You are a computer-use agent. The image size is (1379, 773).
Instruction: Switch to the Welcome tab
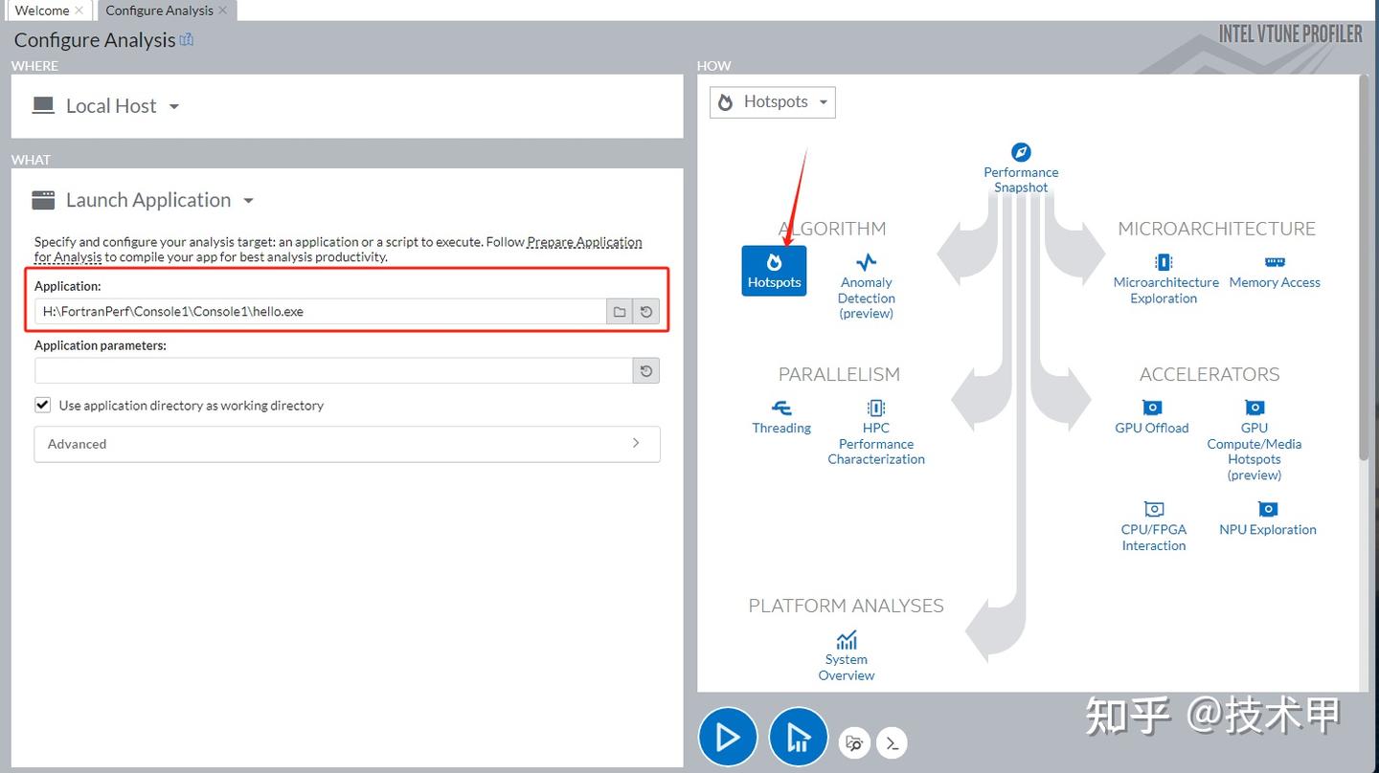[x=42, y=11]
